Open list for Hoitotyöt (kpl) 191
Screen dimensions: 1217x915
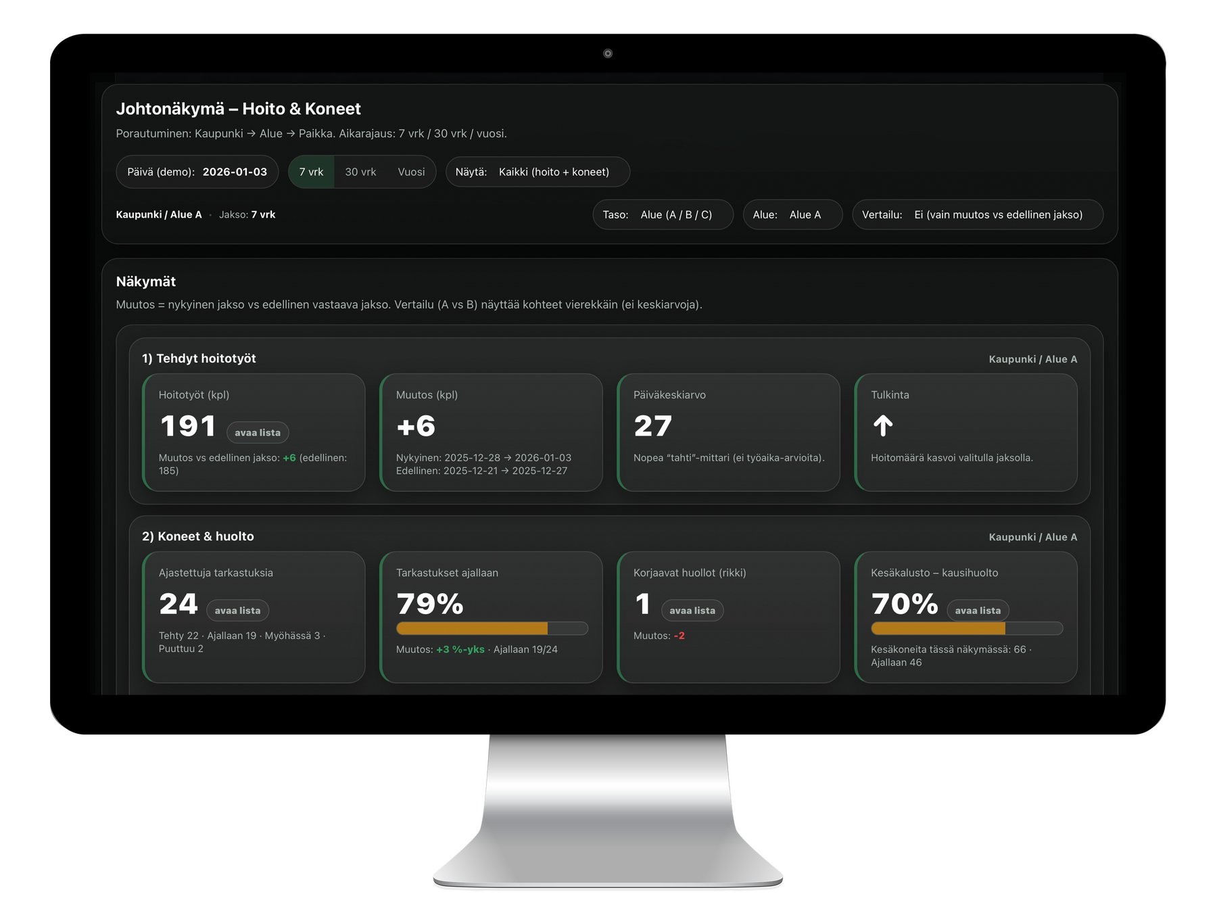tap(258, 433)
